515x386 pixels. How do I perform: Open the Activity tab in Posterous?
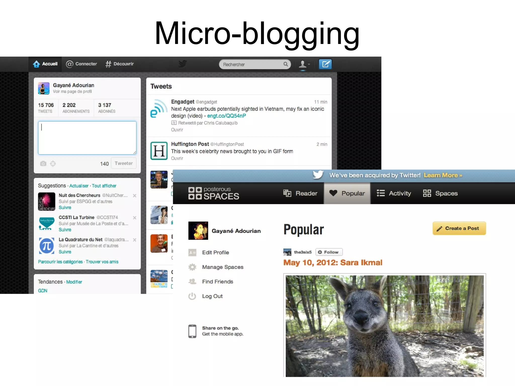[x=394, y=193]
